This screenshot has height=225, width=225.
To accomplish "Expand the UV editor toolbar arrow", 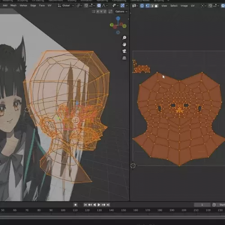I will pos(130,13).
